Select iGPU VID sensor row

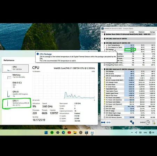(x=129, y=78)
